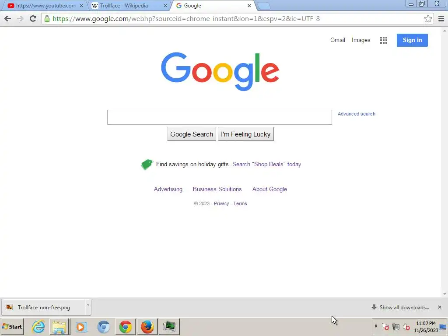Open Windows Explorer folder on taskbar
Image resolution: width=448 pixels, height=336 pixels.
click(x=59, y=326)
